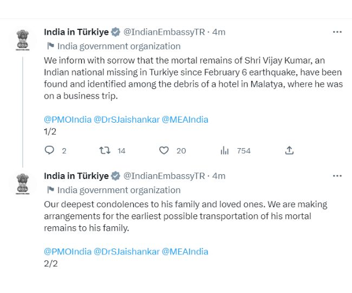This screenshot has width=352, height=293.
Task: Open @DrSJaishankar mention in first tweet
Action: (x=127, y=119)
